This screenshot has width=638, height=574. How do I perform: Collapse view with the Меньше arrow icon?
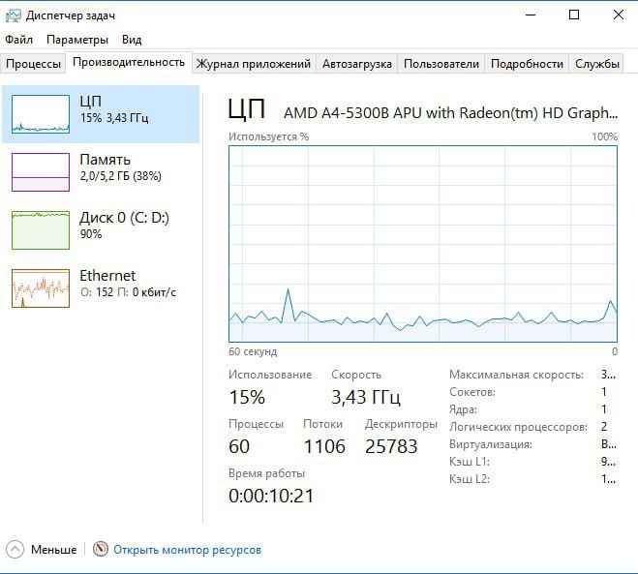click(15, 550)
